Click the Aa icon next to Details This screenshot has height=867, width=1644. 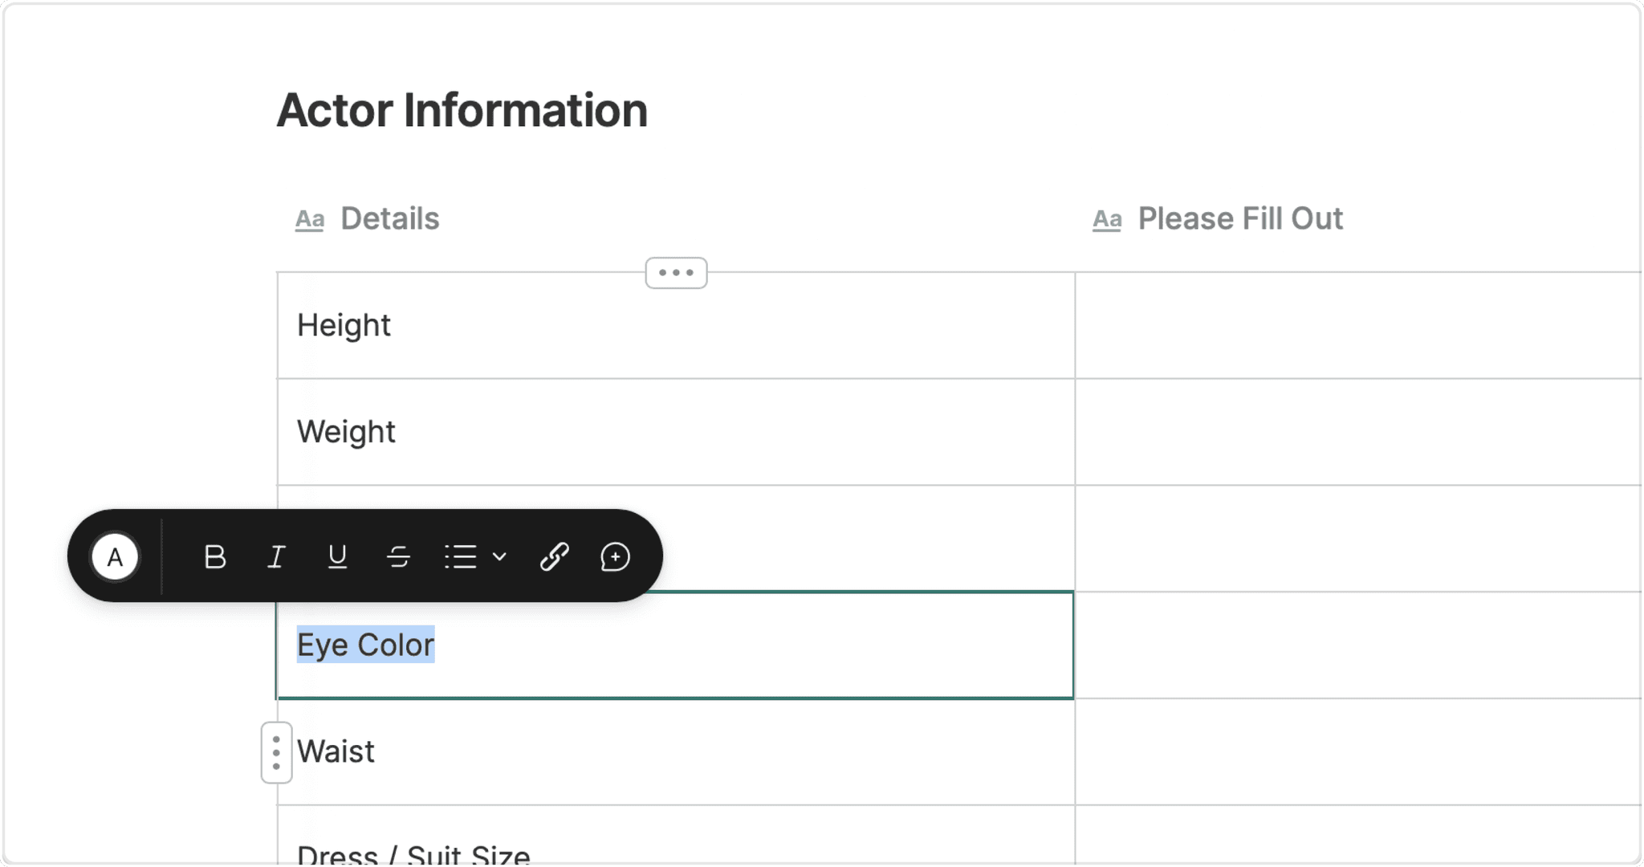[310, 218]
